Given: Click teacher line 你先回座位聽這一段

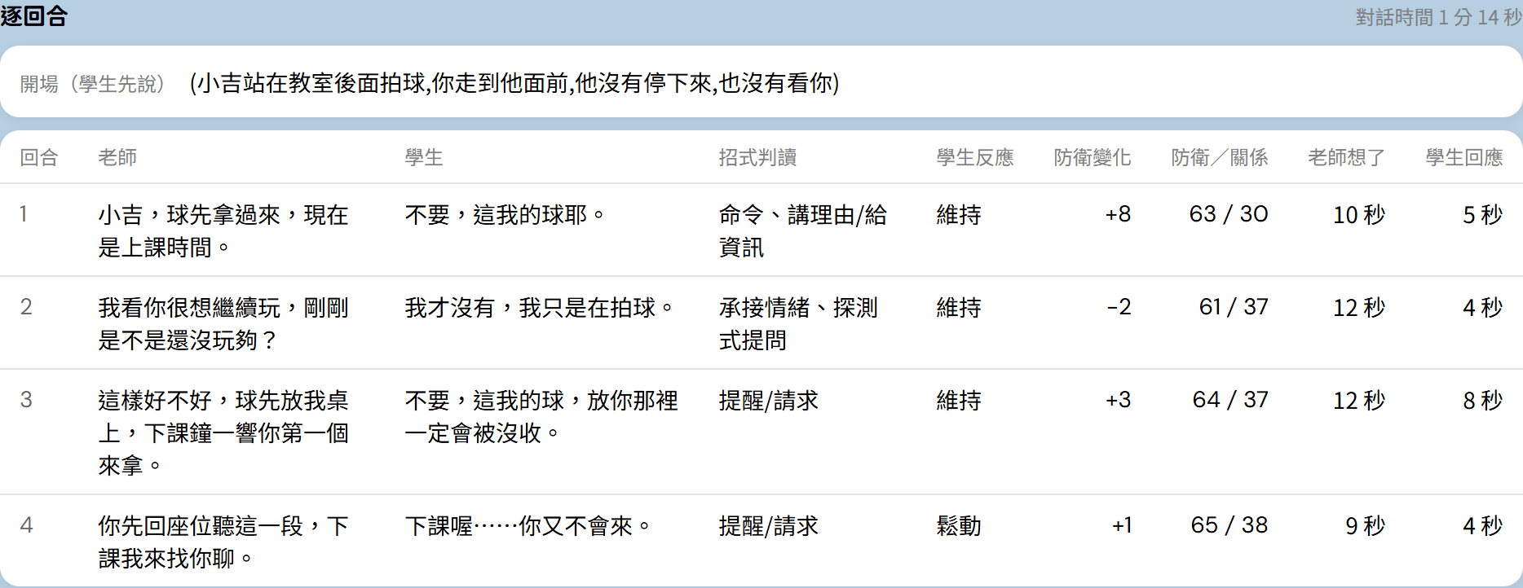Looking at the screenshot, I should pyautogui.click(x=223, y=542).
